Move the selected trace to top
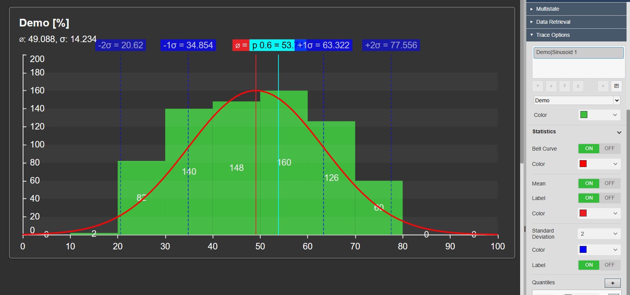This screenshot has height=295, width=630. (x=565, y=86)
